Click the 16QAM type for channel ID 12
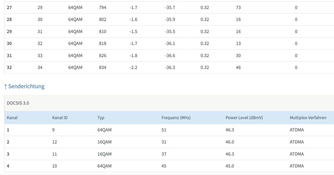This screenshot has width=334, height=175. coord(104,142)
